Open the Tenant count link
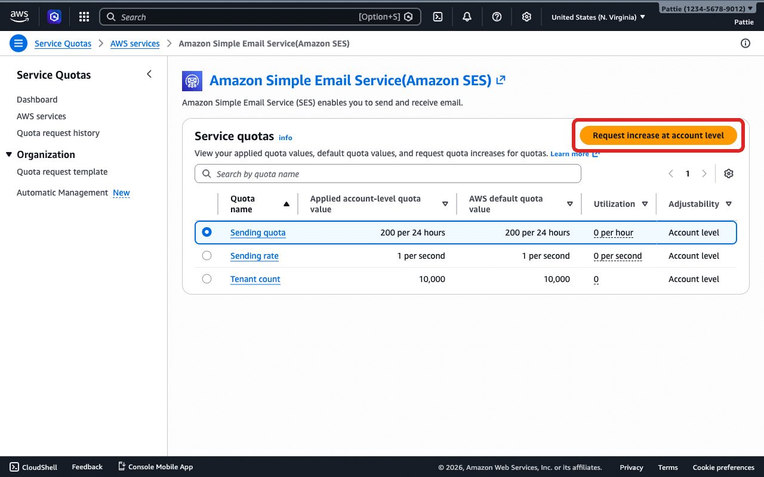 coord(255,279)
